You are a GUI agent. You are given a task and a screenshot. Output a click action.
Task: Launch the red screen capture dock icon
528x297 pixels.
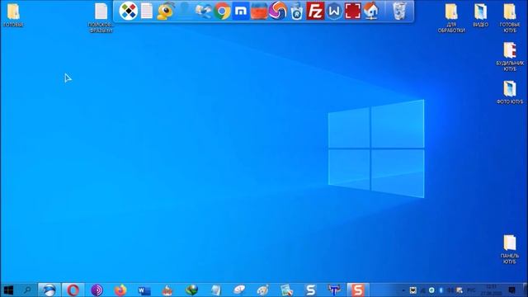tap(352, 11)
